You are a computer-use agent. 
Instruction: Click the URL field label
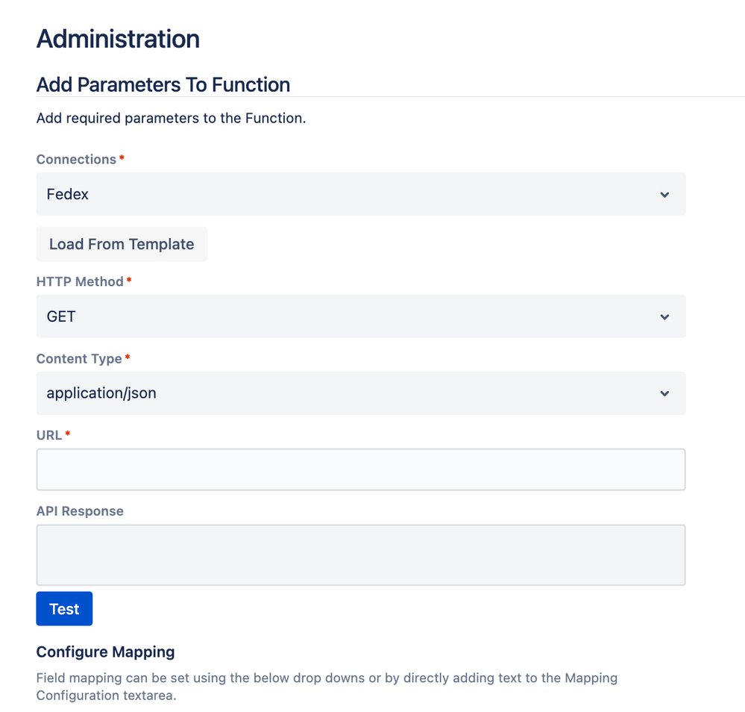point(49,435)
